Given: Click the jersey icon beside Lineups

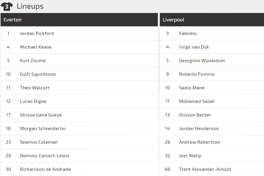Looking at the screenshot, I should pos(7,6).
